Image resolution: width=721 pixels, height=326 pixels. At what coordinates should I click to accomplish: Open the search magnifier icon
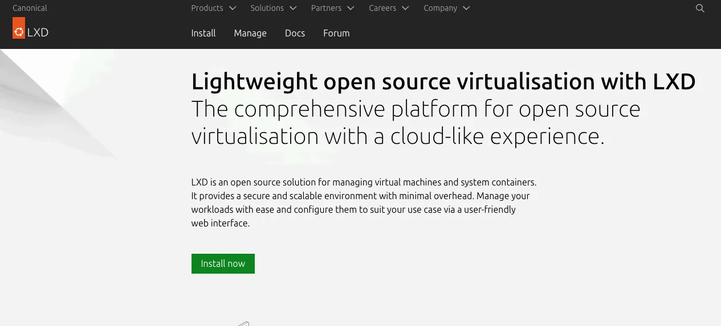pyautogui.click(x=700, y=8)
